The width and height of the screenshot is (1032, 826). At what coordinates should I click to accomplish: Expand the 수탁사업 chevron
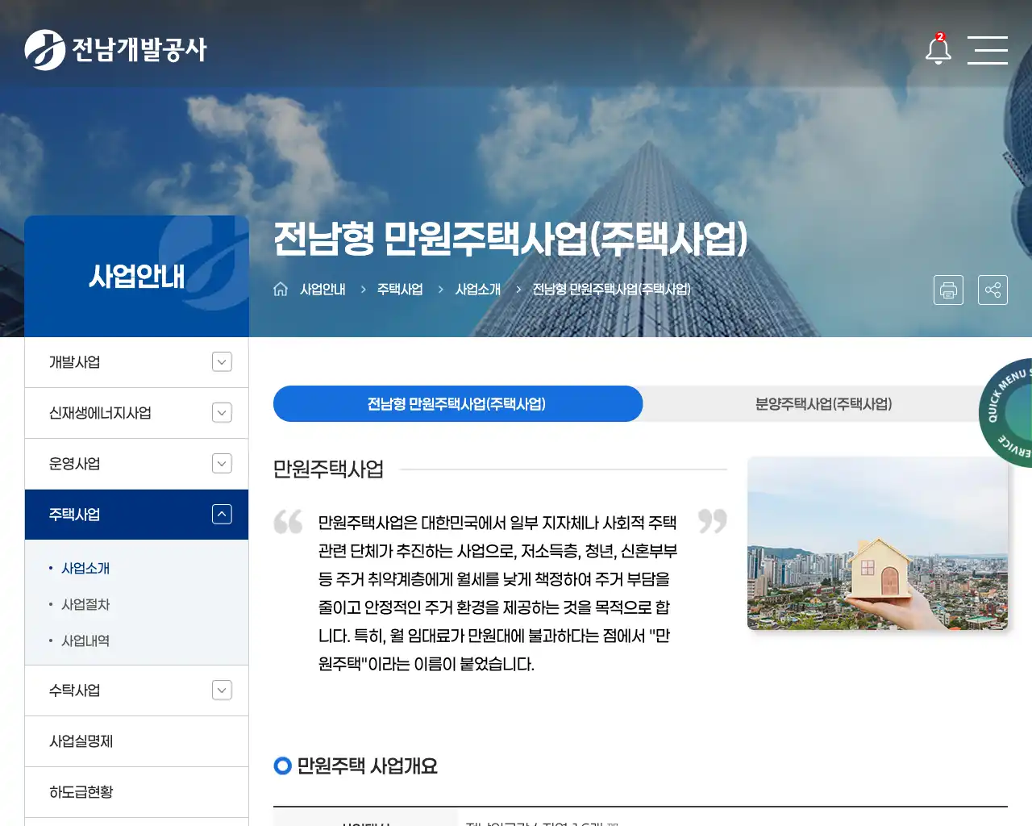(x=222, y=690)
